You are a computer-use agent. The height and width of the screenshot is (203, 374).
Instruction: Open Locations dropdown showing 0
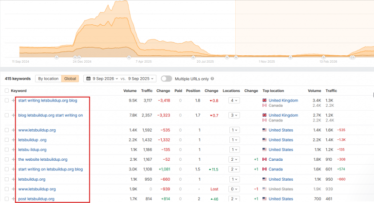(x=234, y=189)
